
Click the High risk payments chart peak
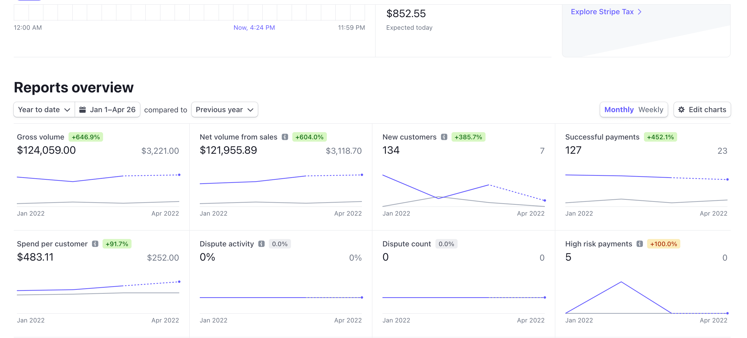tap(621, 282)
